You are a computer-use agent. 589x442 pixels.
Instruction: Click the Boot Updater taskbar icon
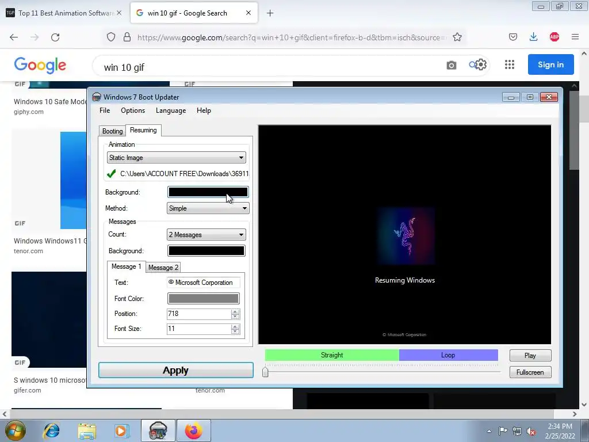click(x=158, y=430)
